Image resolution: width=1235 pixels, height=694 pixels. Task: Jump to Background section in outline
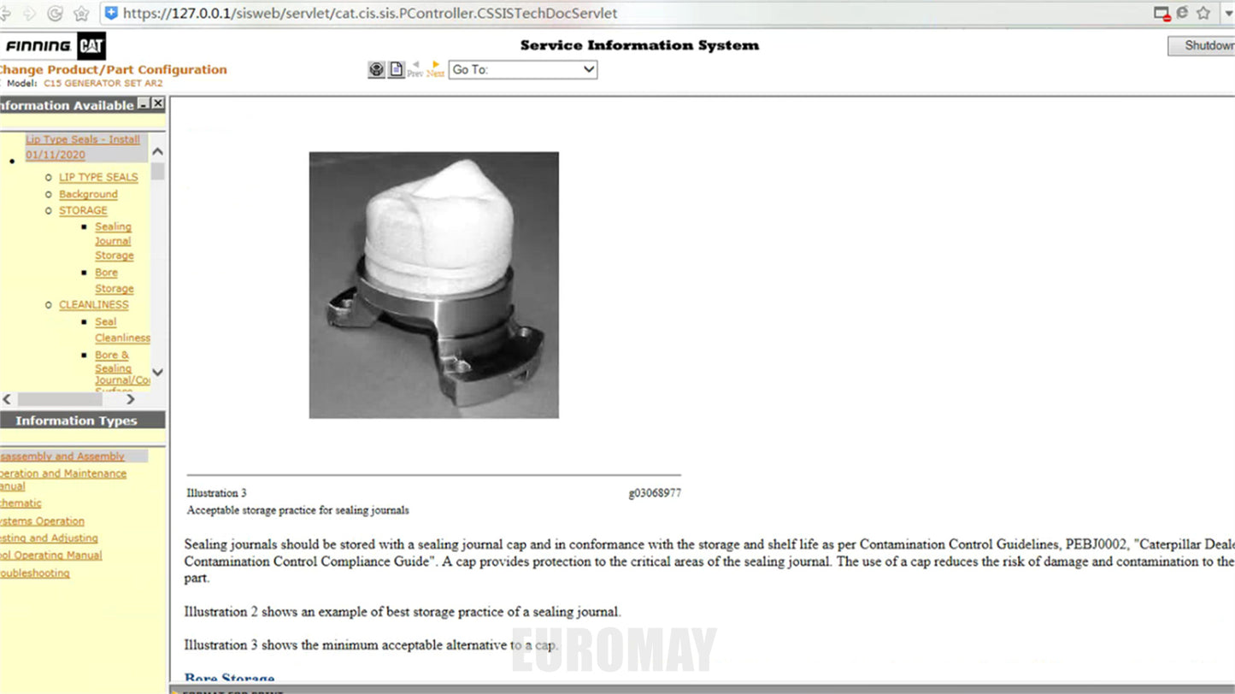pyautogui.click(x=88, y=194)
